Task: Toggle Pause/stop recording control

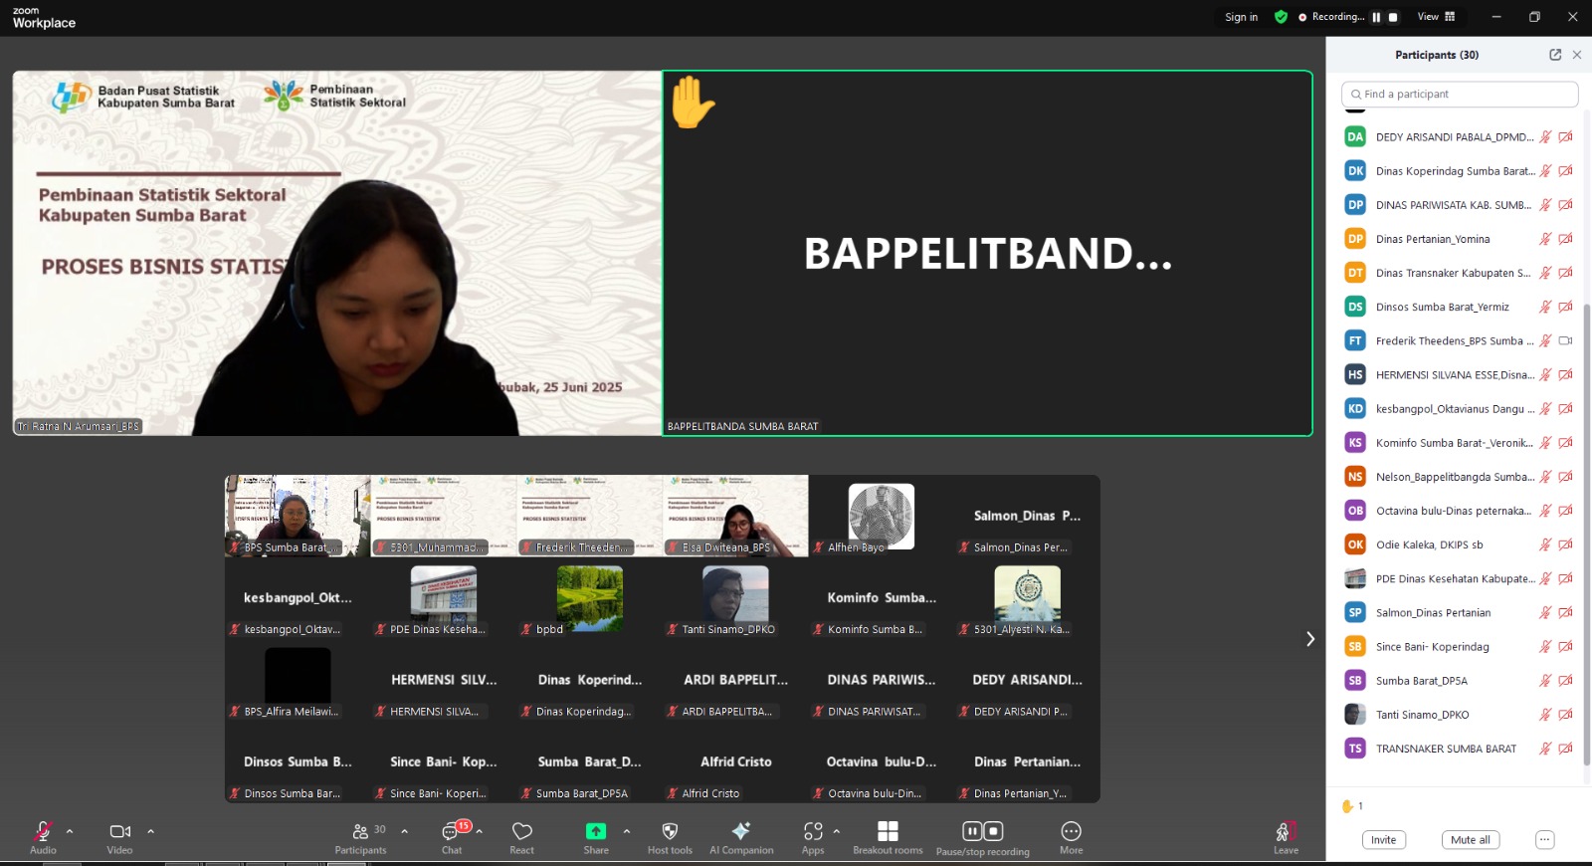Action: click(982, 832)
